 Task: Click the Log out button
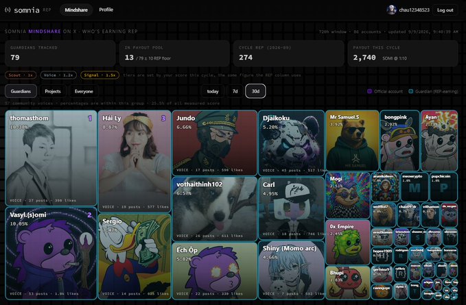[x=445, y=10]
